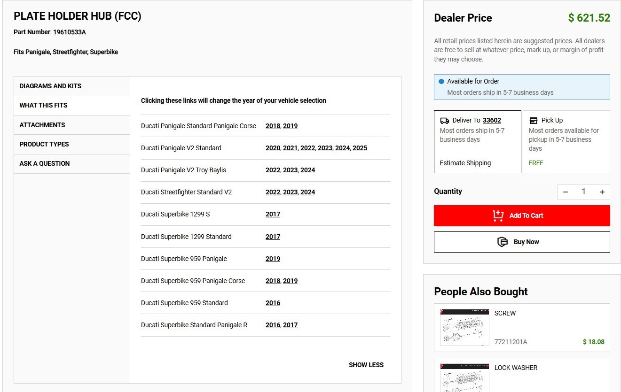Click the dealer price $ 621.52
The image size is (621, 392).
click(x=589, y=18)
